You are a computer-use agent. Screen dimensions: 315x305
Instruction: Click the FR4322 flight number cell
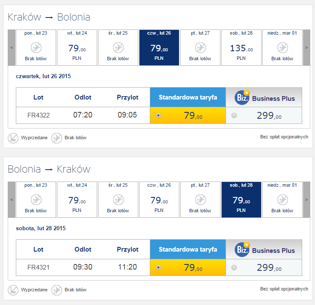click(39, 115)
